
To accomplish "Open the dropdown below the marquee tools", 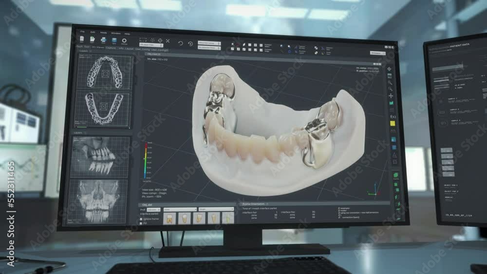I will pyautogui.click(x=151, y=45).
